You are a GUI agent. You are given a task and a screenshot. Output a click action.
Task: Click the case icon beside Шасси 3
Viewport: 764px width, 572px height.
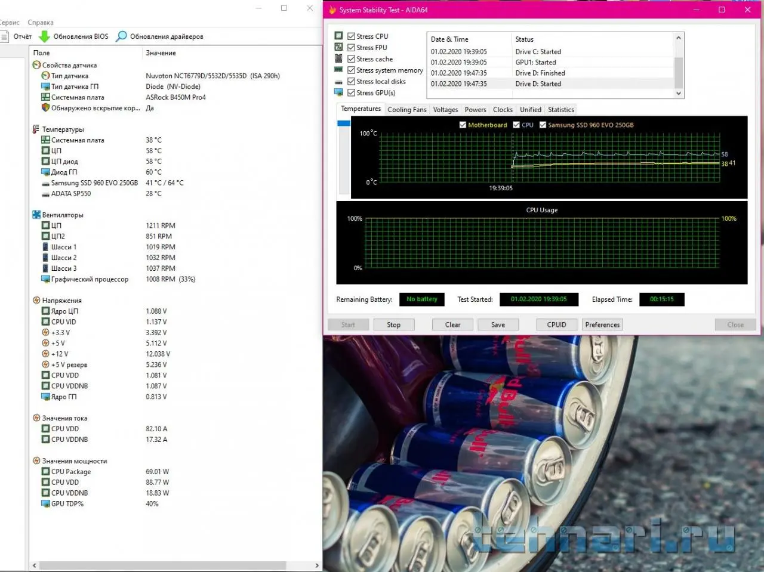click(x=45, y=268)
